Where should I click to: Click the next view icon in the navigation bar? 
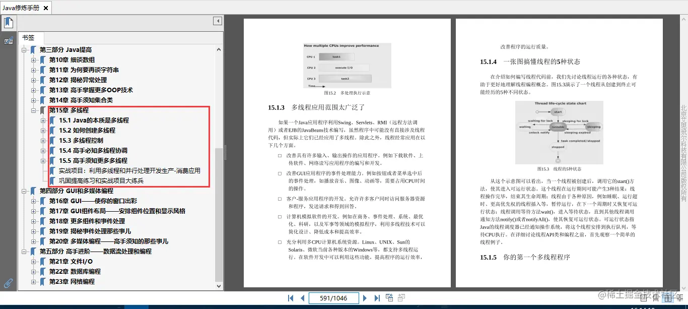tap(401, 297)
